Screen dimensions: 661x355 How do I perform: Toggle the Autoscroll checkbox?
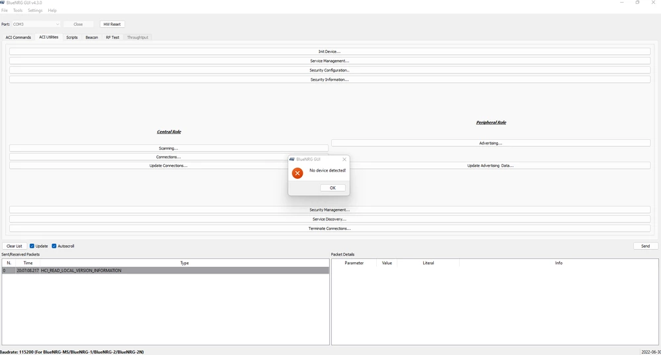click(x=54, y=246)
